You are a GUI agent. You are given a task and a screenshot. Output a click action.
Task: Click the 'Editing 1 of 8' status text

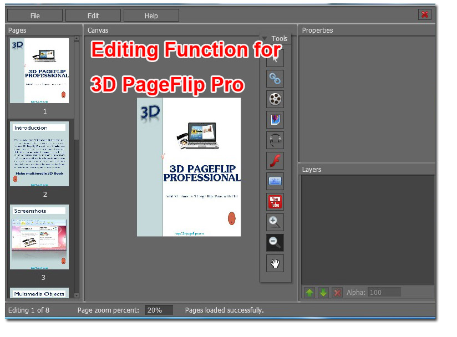(29, 310)
